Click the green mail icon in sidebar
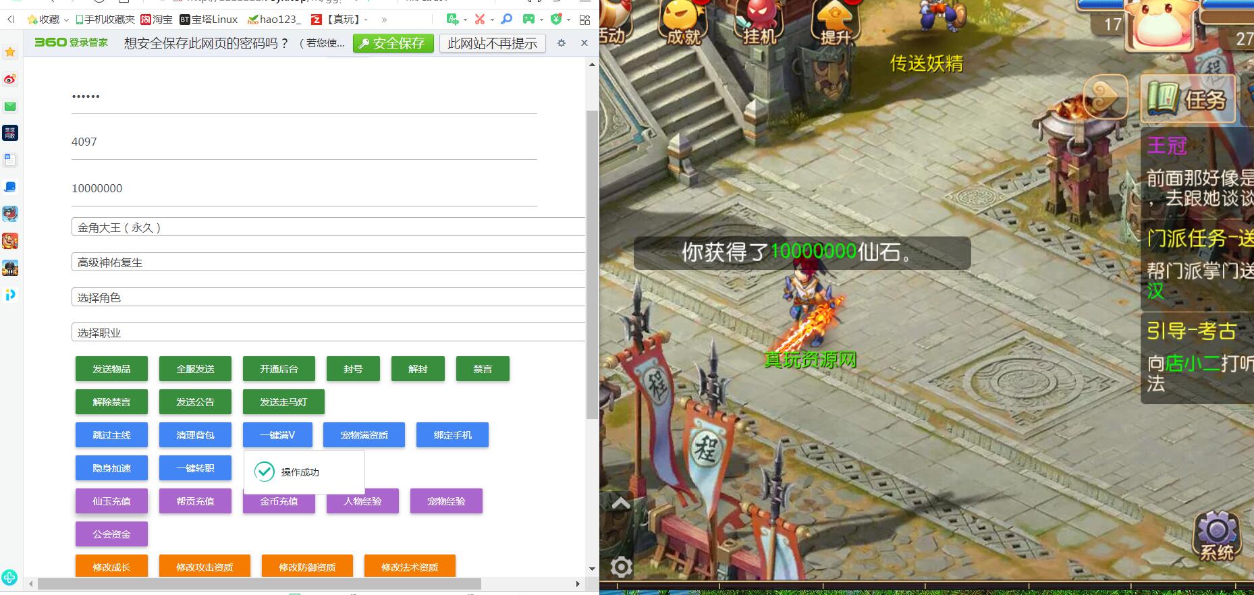 click(10, 106)
